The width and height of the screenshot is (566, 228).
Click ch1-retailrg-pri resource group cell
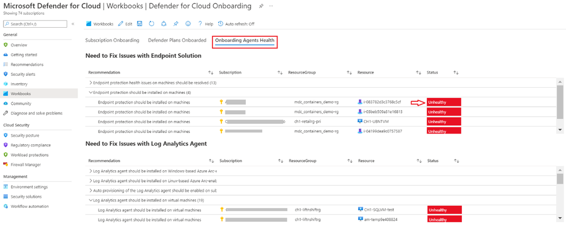(308, 122)
